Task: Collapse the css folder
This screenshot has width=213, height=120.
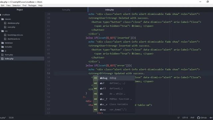Action: pyautogui.click(x=6, y=31)
